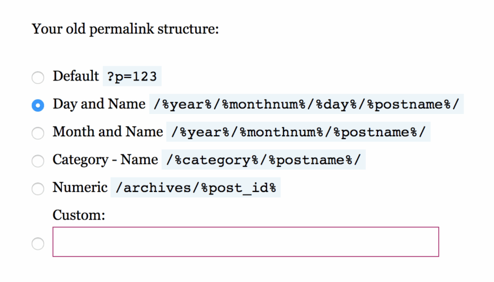This screenshot has width=494, height=282.
Task: Click the 'Day and Name' label text
Action: click(99, 104)
